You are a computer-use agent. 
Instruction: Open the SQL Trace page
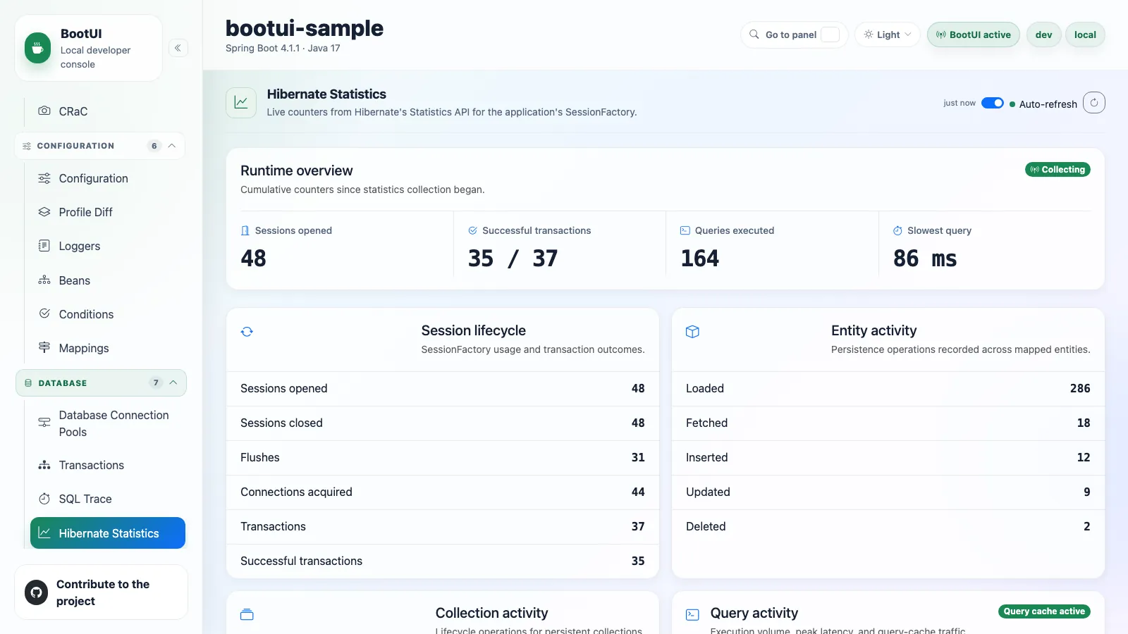108,499
